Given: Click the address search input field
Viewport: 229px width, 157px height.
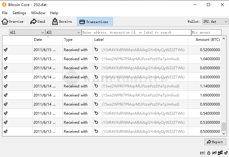Looking at the screenshot, I should [136, 32].
